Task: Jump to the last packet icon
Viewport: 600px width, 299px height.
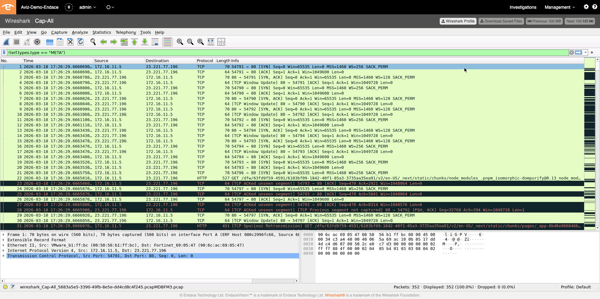Action: point(145,42)
